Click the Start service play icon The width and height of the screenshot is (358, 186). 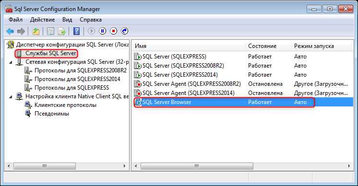(x=91, y=31)
